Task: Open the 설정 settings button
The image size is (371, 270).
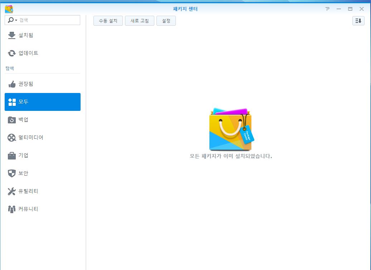Action: [x=166, y=21]
